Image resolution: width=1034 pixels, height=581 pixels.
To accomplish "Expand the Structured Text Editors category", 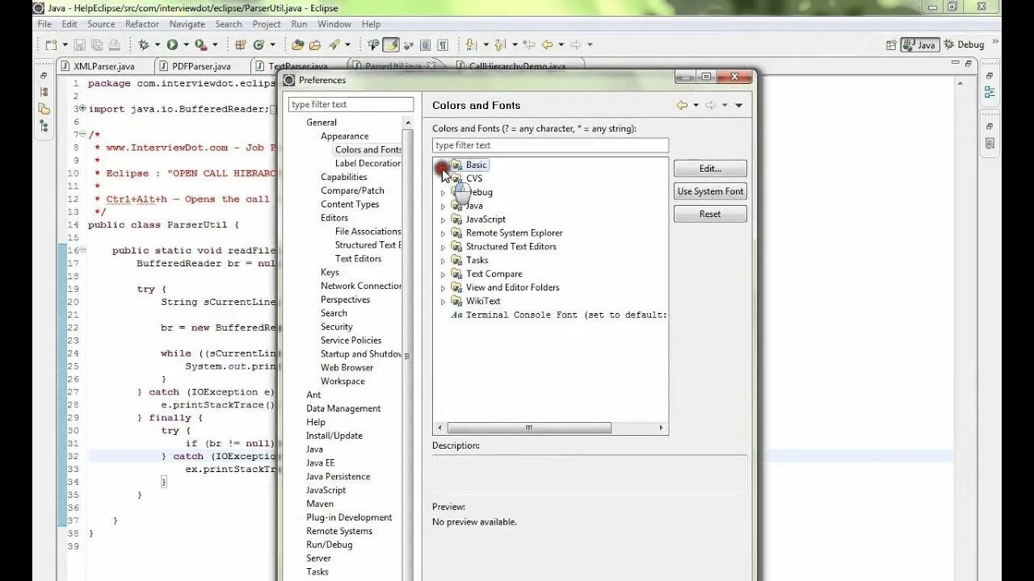I will [443, 248].
